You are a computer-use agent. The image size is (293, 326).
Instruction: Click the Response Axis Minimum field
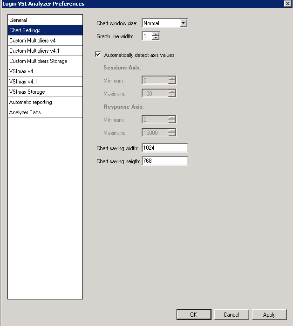coord(155,119)
